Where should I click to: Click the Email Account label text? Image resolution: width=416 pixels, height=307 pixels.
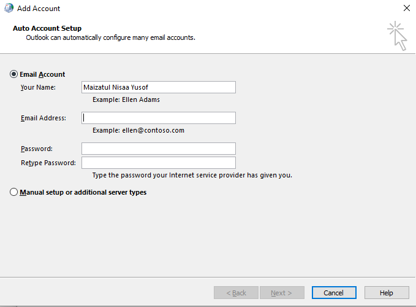click(42, 74)
